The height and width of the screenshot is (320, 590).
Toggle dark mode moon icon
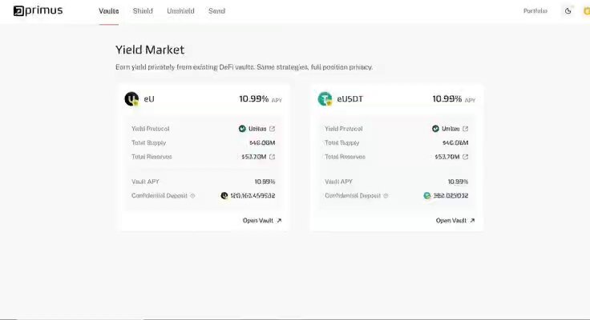click(568, 11)
